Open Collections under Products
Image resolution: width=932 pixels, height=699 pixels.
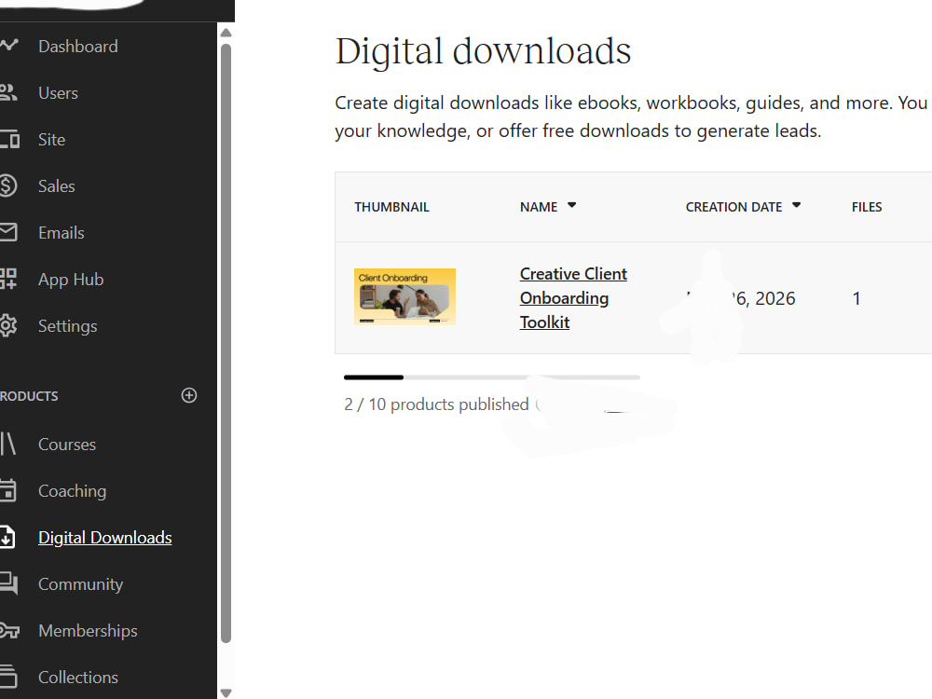pyautogui.click(x=78, y=678)
